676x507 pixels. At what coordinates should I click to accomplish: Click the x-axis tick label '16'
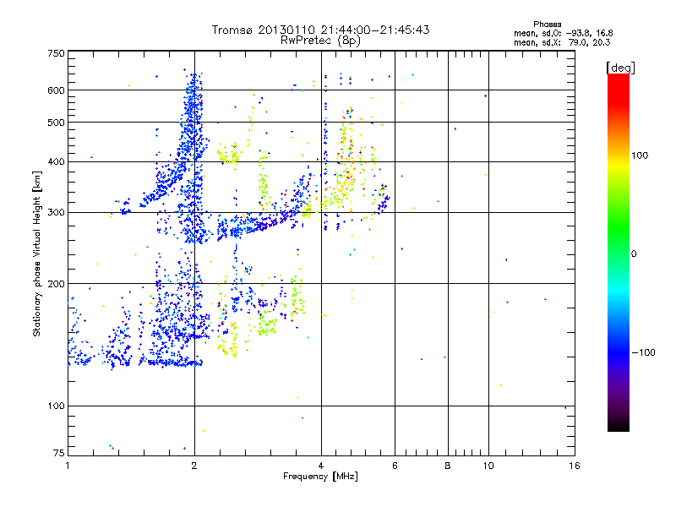575,466
